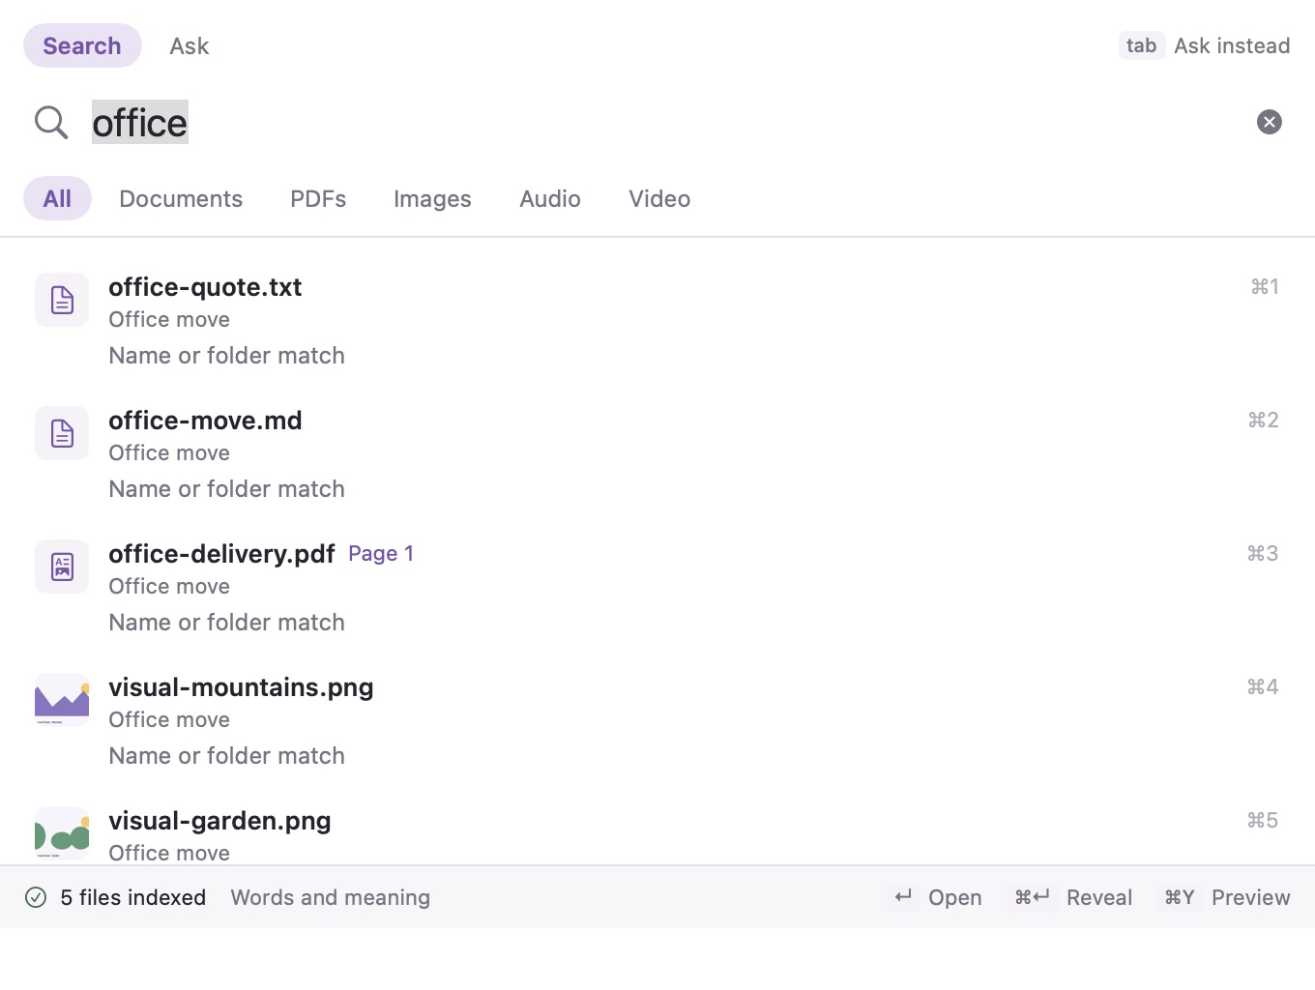Click the ⌘1 shortcut hint for office-quote.txt

pos(1265,286)
